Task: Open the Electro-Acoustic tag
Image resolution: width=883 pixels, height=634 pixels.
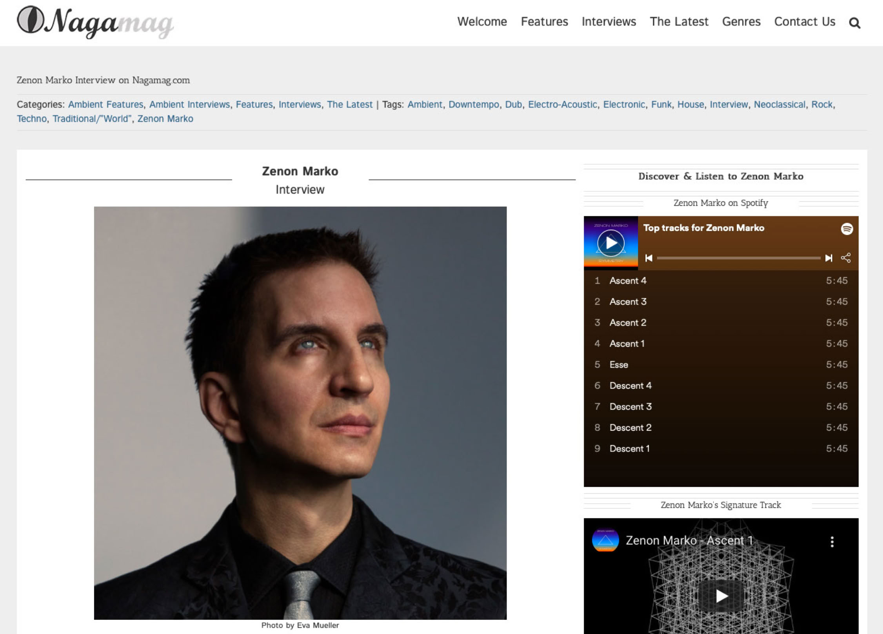Action: (x=562, y=104)
